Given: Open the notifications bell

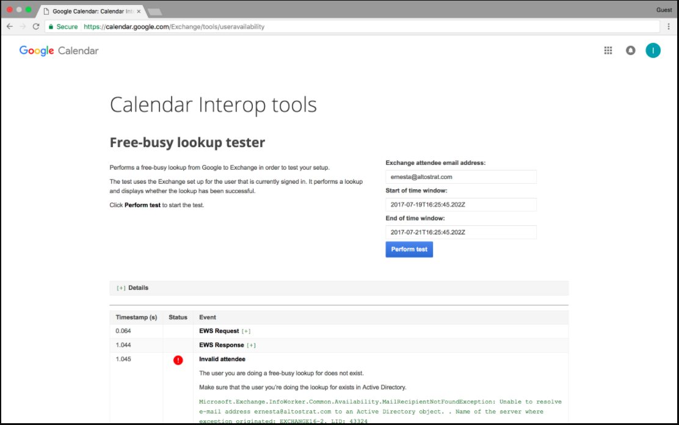Looking at the screenshot, I should coord(631,50).
